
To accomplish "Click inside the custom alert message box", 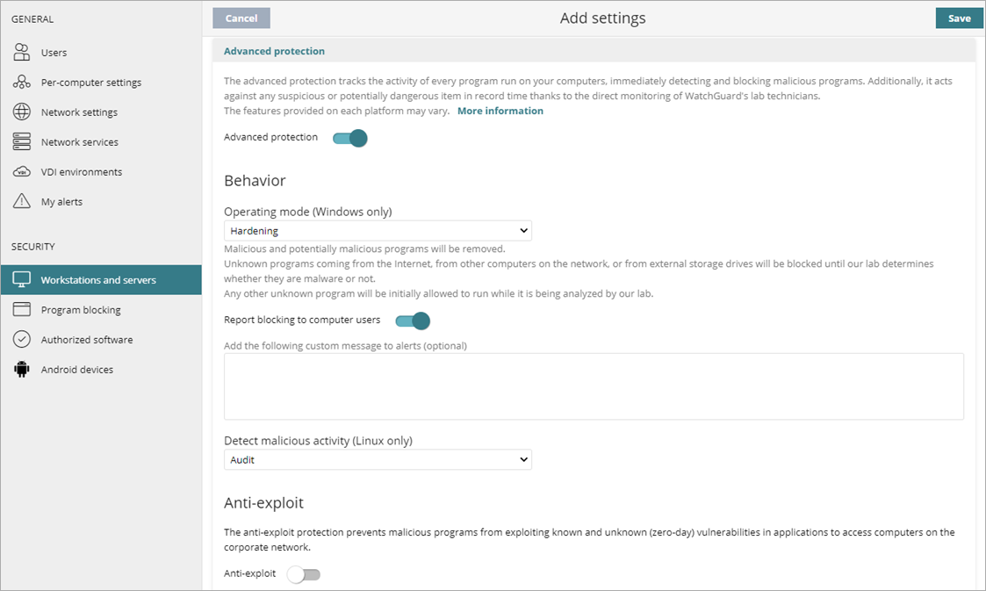I will click(x=594, y=386).
